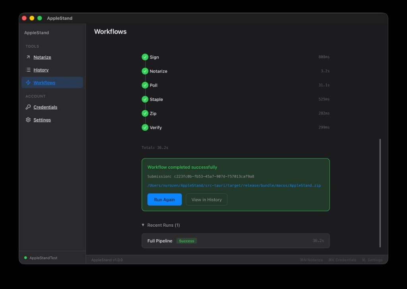The image size is (407, 289).
Task: Click the Settings gear icon
Action: click(x=28, y=120)
